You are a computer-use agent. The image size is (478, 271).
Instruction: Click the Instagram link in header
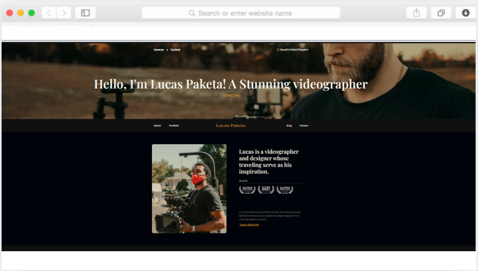pyautogui.click(x=159, y=50)
